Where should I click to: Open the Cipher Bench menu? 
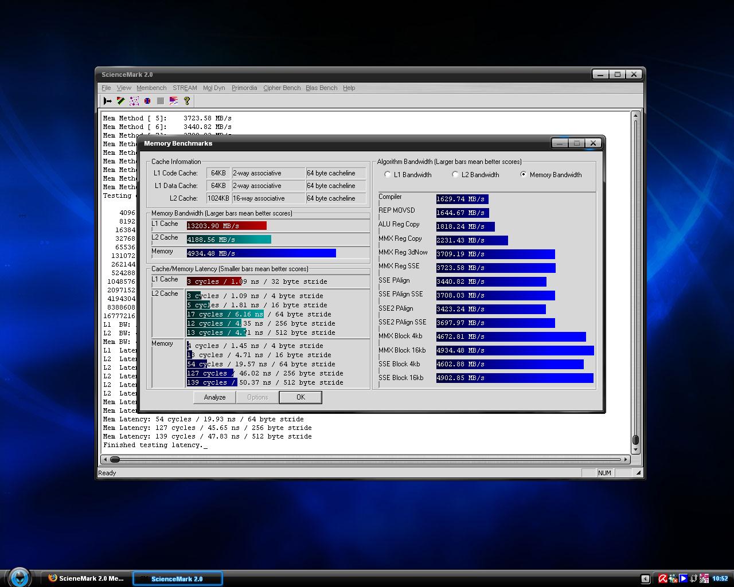pyautogui.click(x=282, y=88)
